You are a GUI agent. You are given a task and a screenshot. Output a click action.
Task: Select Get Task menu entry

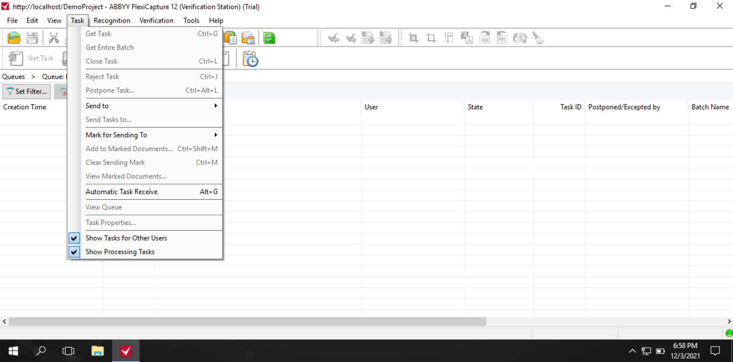145,34
